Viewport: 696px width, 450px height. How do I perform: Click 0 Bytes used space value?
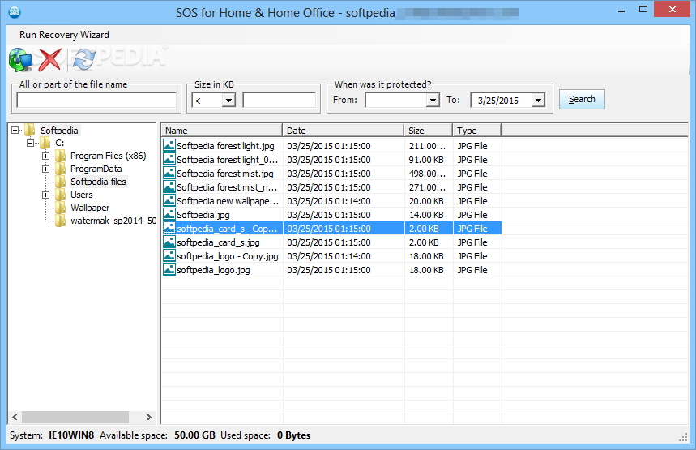point(293,435)
